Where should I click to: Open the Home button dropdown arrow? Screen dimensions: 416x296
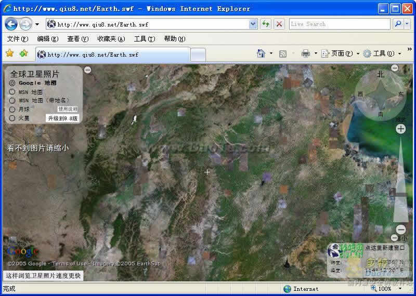[x=271, y=53]
